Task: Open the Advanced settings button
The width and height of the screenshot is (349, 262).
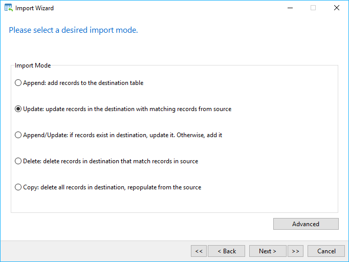Action: pyautogui.click(x=306, y=224)
